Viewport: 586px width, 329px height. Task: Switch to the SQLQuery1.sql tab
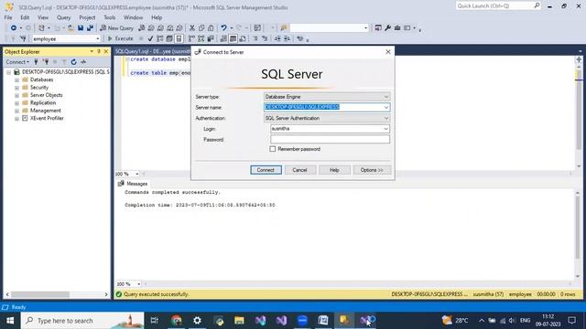click(153, 51)
